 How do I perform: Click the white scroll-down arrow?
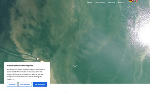pyautogui.click(x=75, y=65)
